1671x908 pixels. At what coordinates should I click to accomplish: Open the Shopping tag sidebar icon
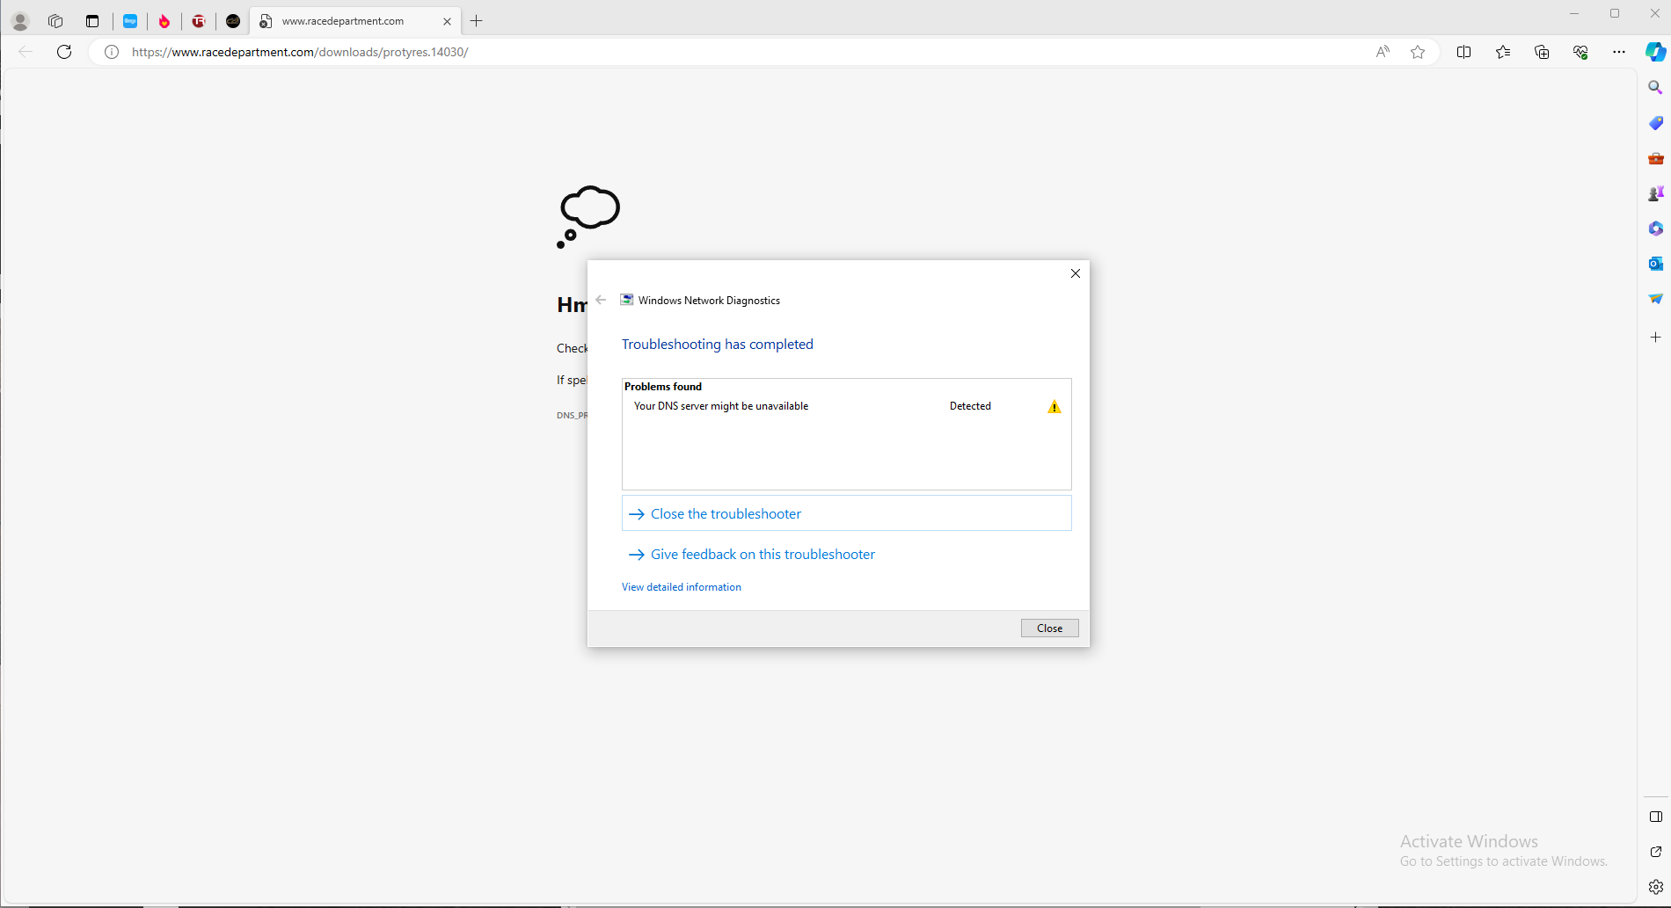1655,123
